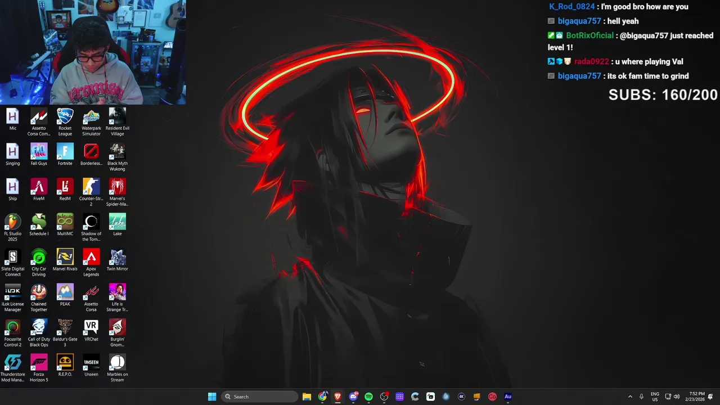Click the BotRixOficial chat username
This screenshot has width=720, height=405.
[x=589, y=35]
